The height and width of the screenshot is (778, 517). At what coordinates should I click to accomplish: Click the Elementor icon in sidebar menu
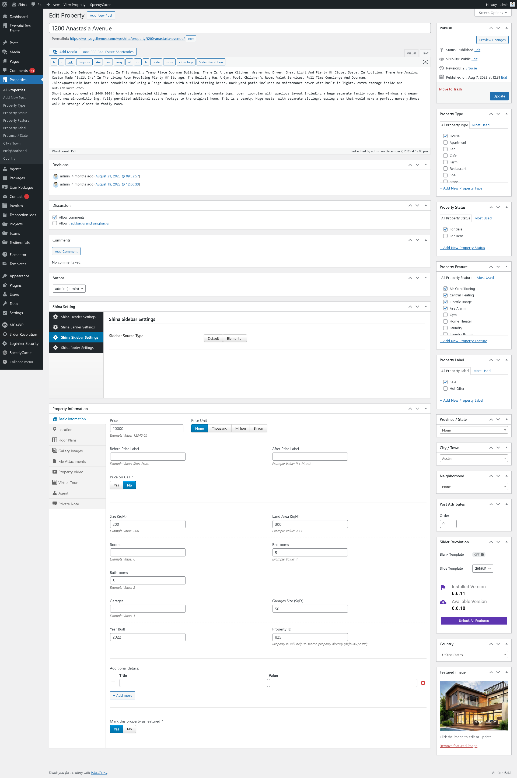click(x=5, y=254)
